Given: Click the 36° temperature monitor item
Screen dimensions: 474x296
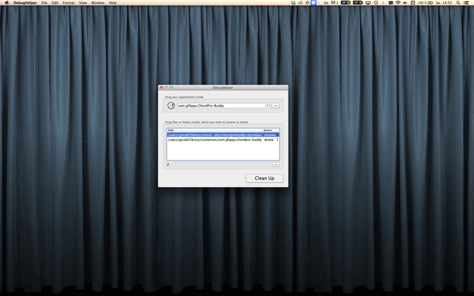Looking at the screenshot, I should coord(346,3).
